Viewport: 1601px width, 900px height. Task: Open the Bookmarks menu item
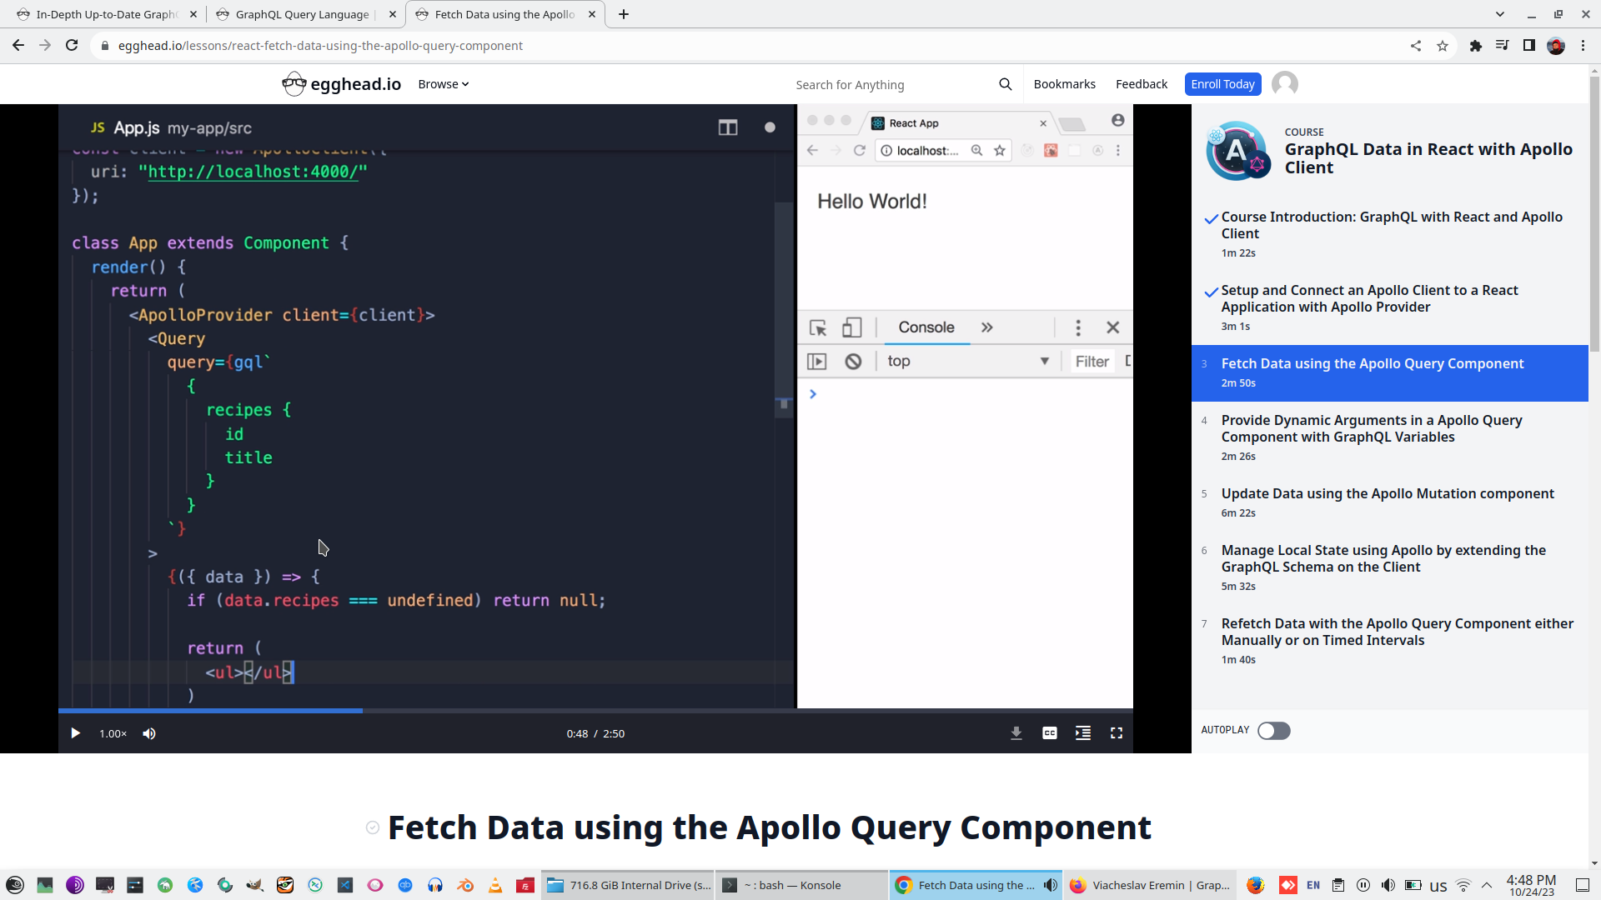click(1064, 84)
